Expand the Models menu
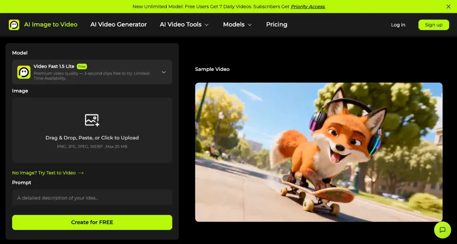 coord(237,24)
